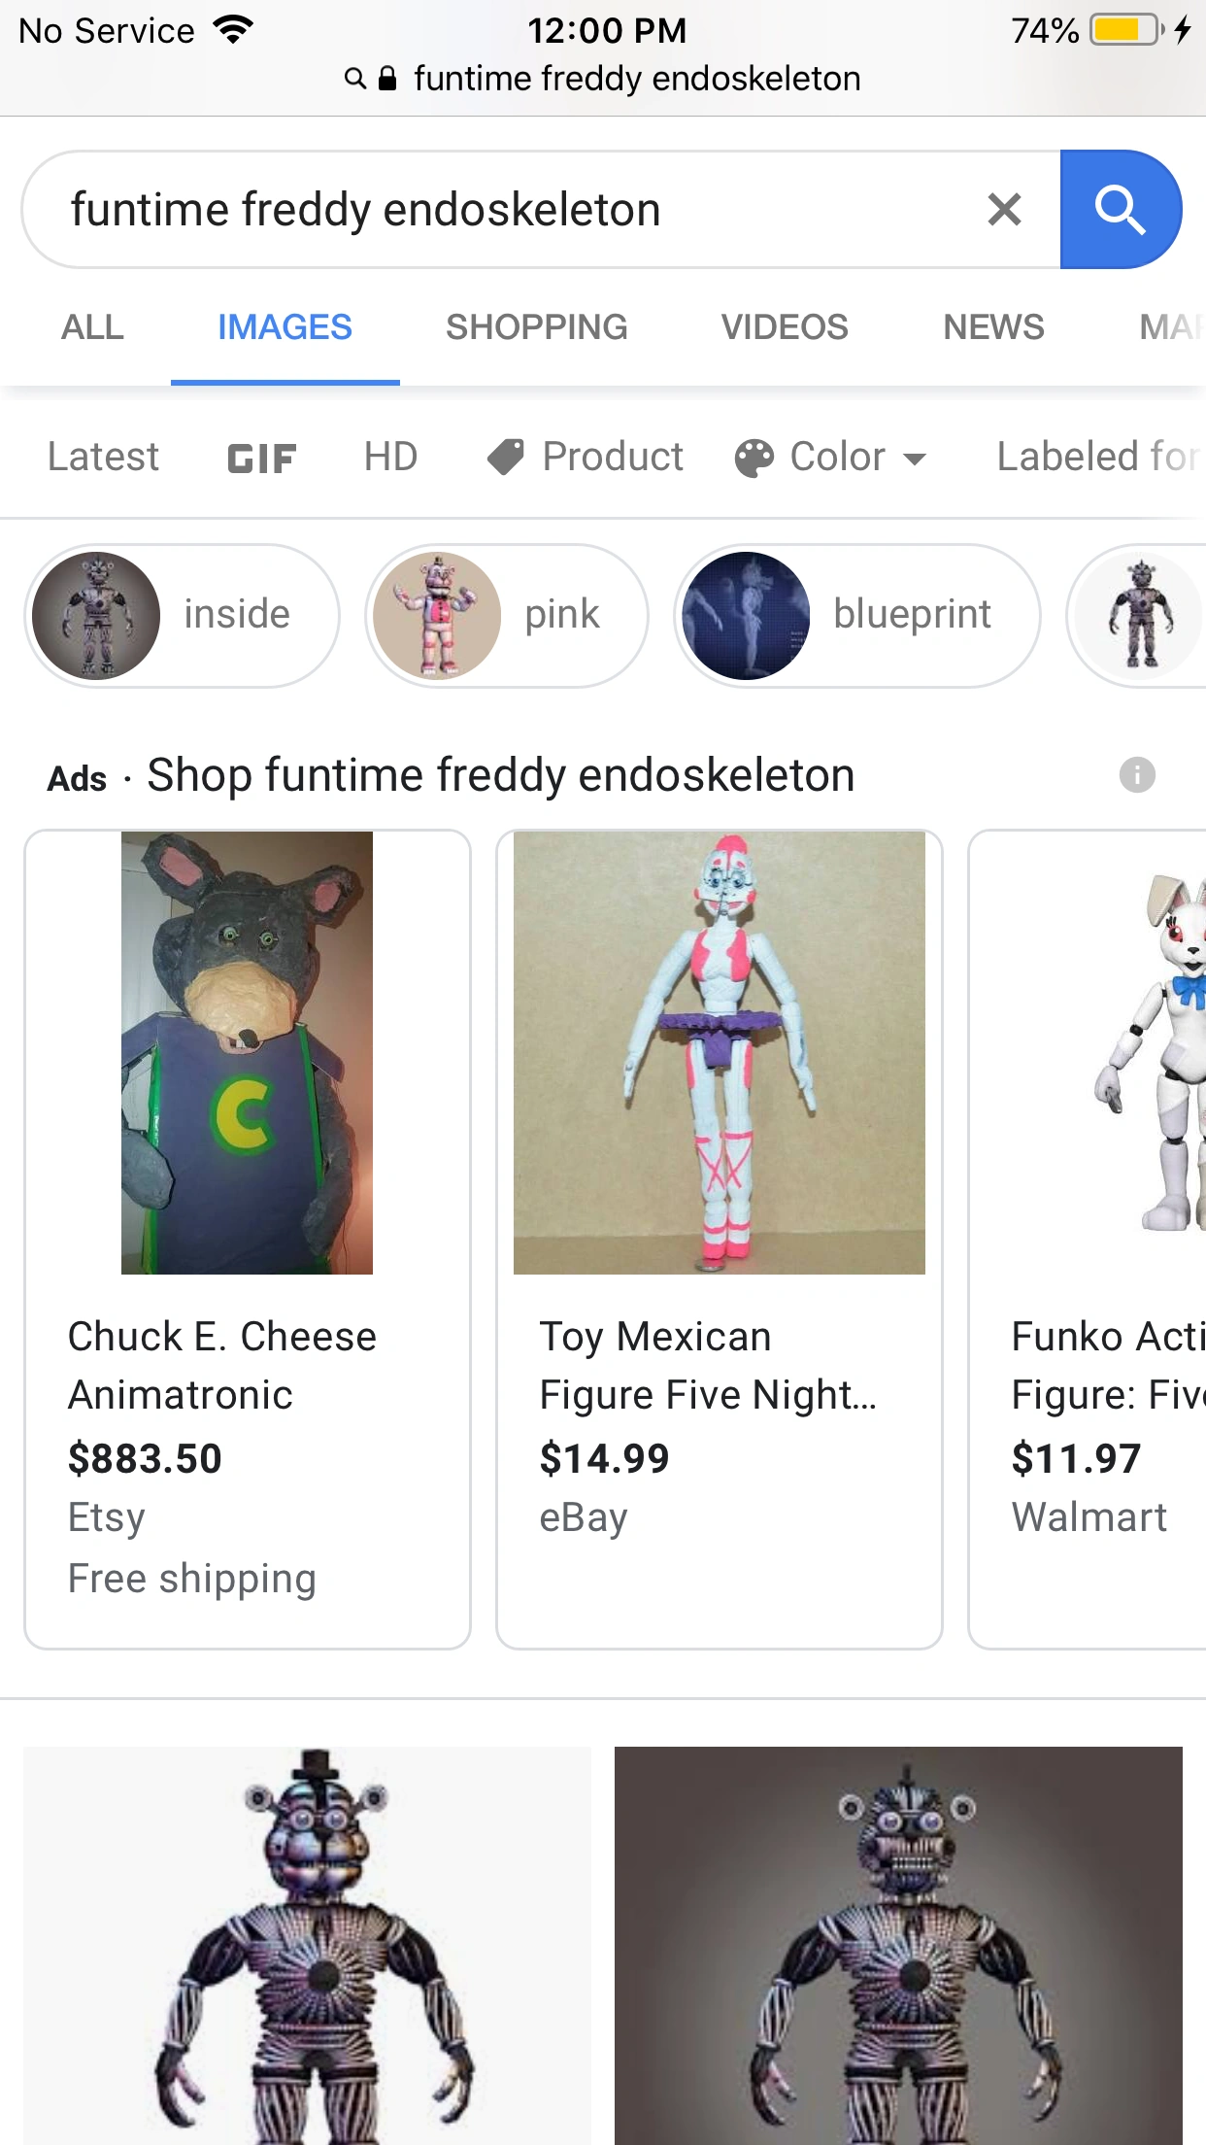Toggle the Latest filter

[x=103, y=457]
